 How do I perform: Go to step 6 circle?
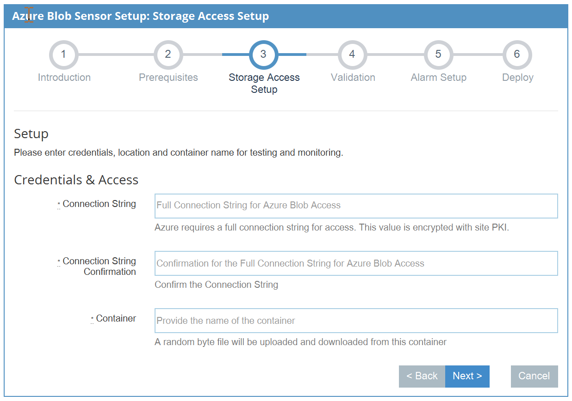click(x=517, y=55)
